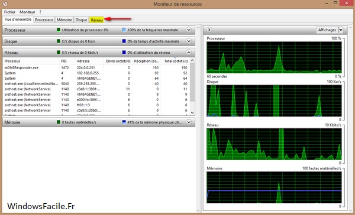Click the Processeur usage graph
355x215 pixels.
click(274, 57)
